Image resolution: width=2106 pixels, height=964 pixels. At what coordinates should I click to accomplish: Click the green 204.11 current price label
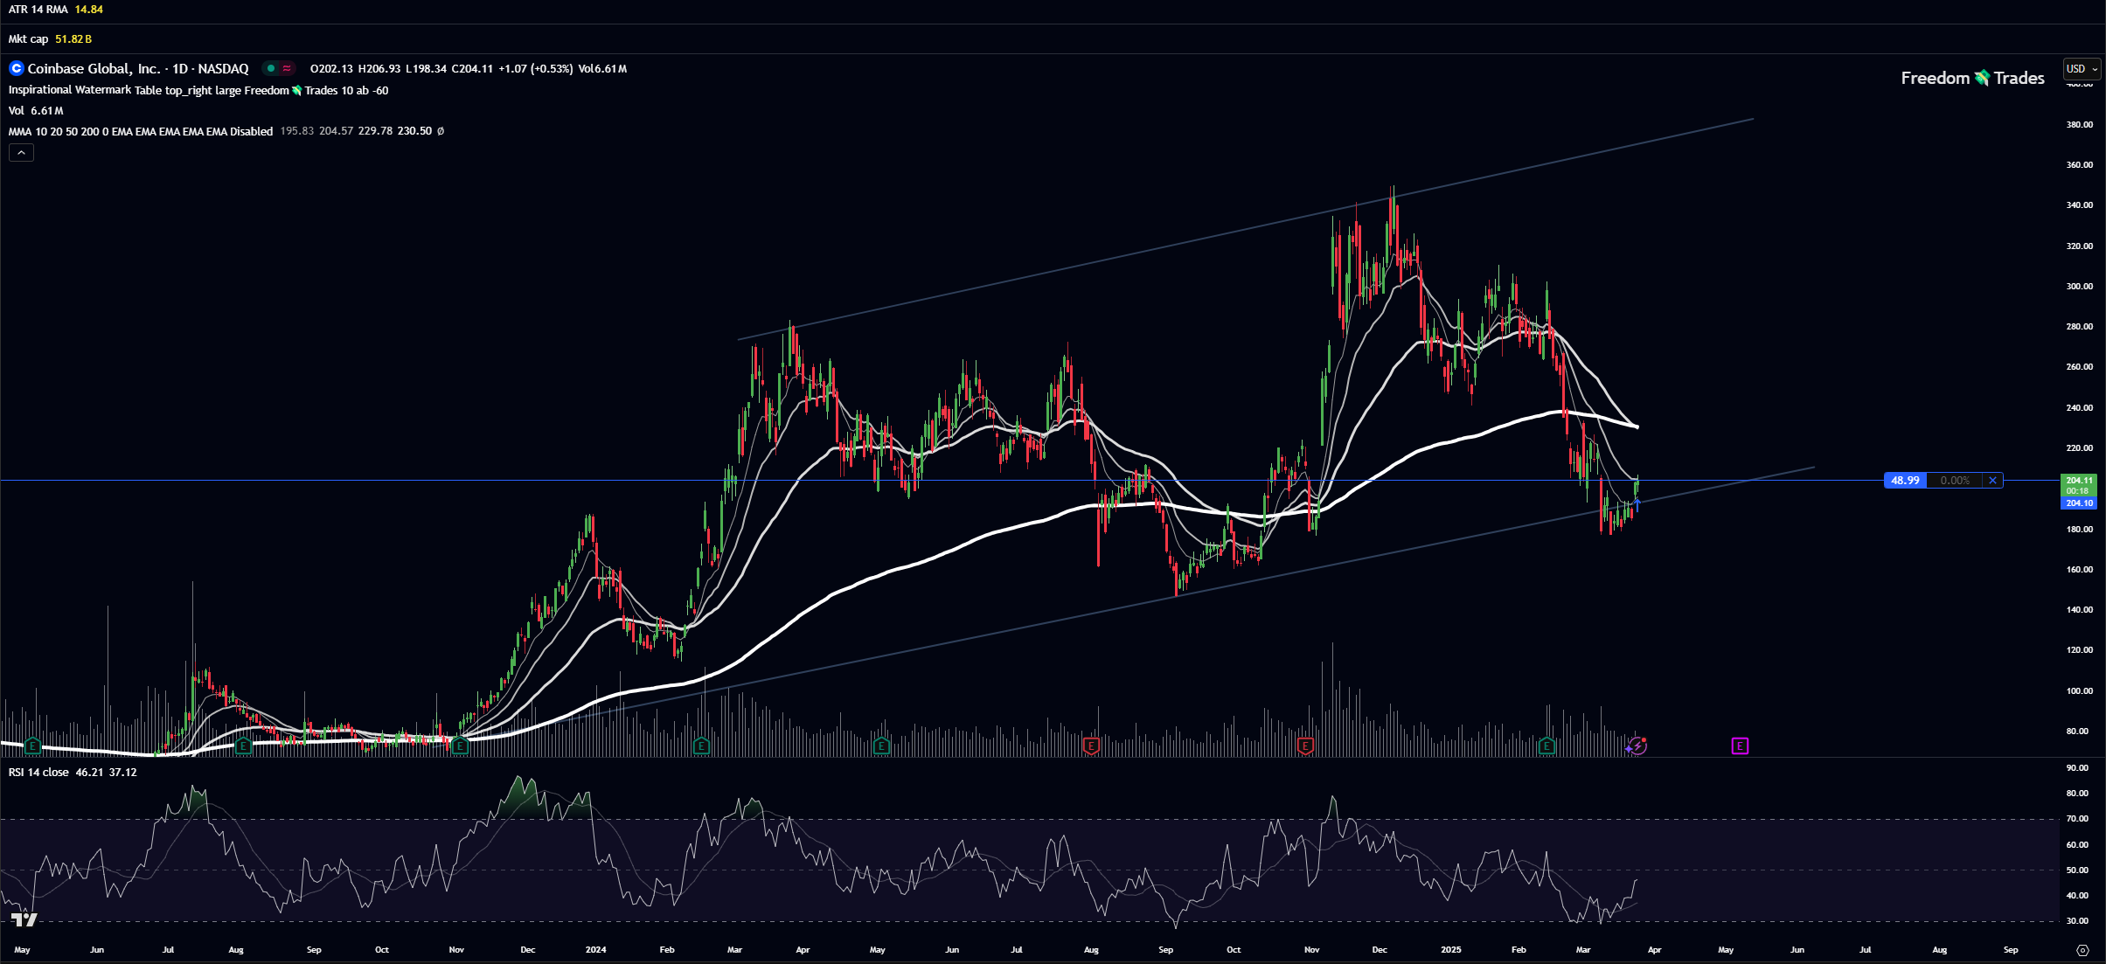point(2079,480)
